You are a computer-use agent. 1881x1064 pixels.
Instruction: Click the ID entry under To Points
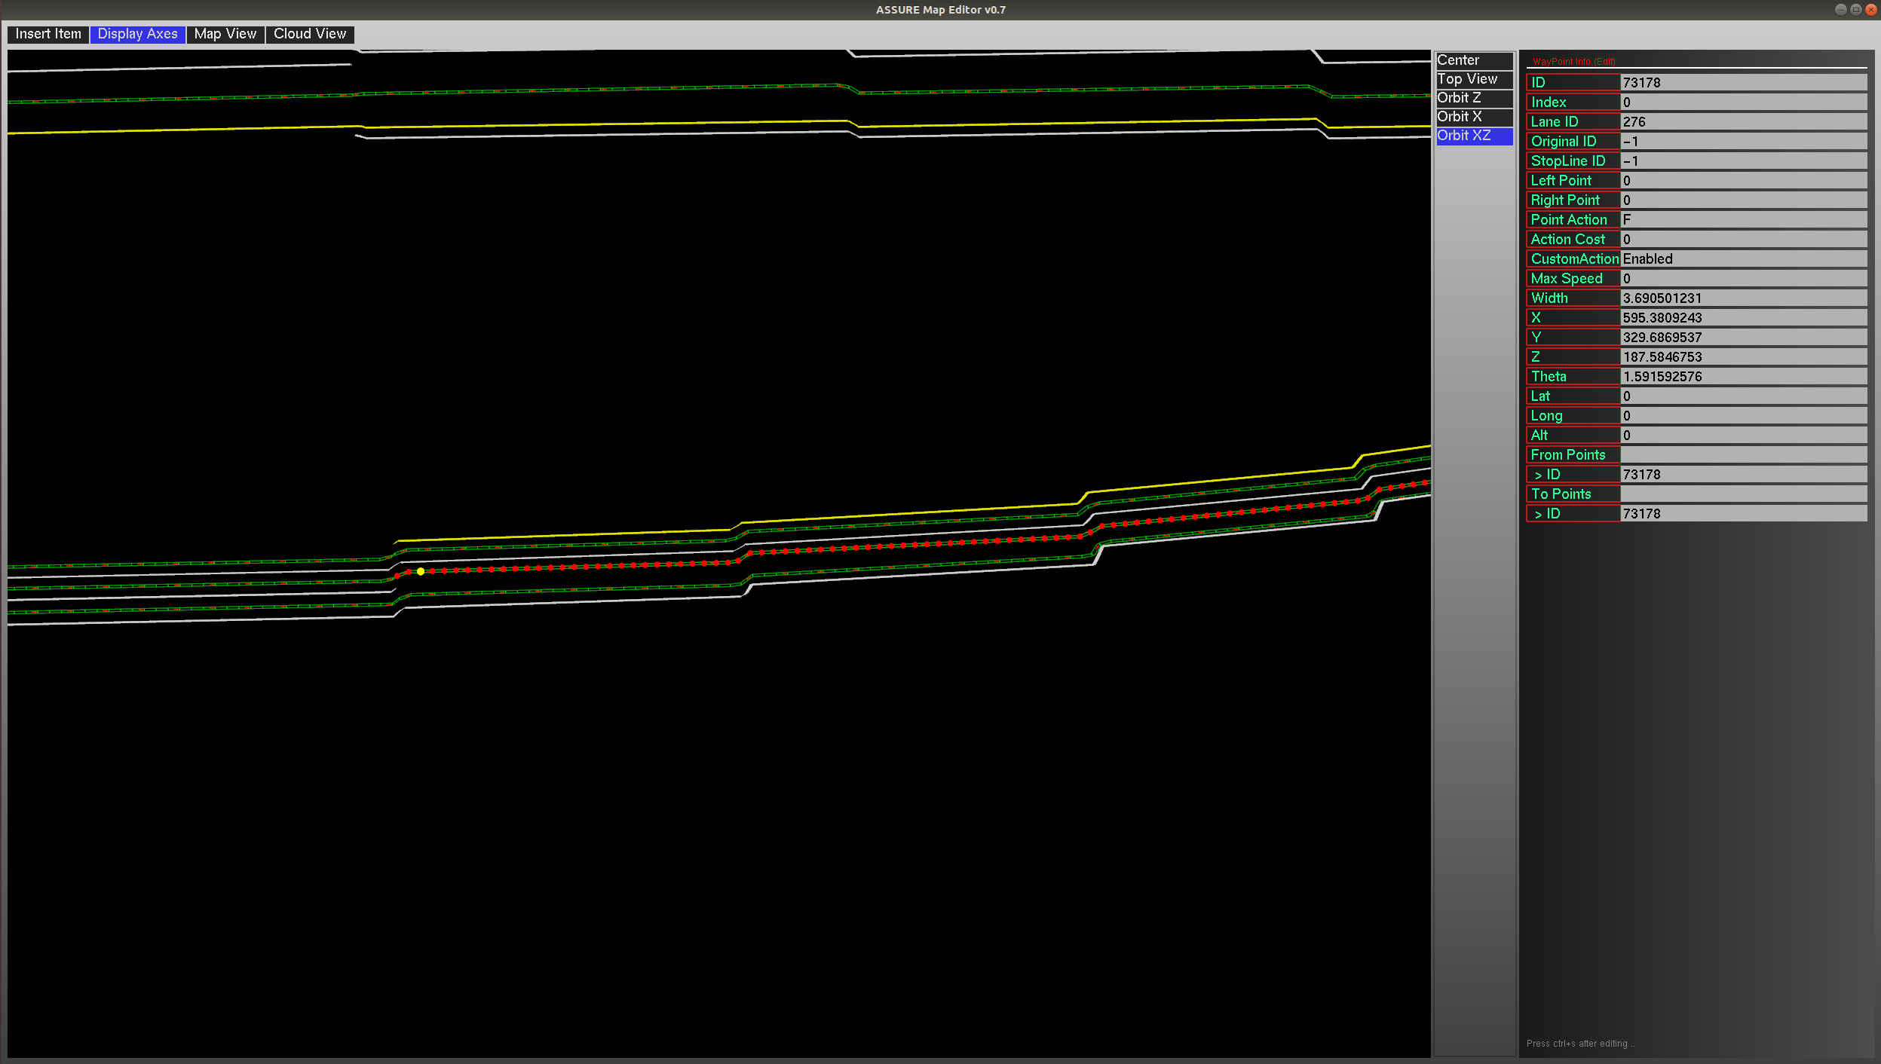(x=1743, y=513)
